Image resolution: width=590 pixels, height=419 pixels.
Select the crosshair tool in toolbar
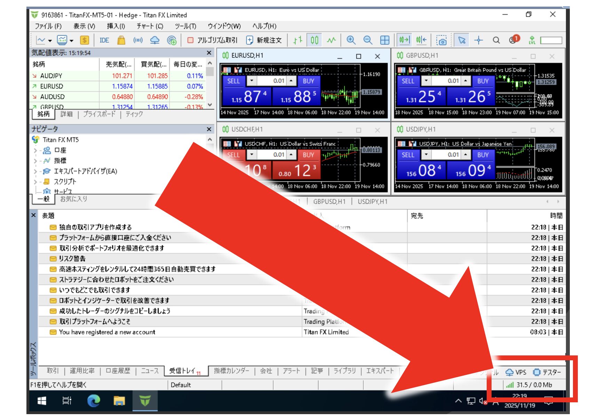click(479, 40)
